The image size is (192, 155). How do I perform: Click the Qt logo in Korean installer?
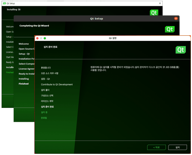click(x=181, y=50)
